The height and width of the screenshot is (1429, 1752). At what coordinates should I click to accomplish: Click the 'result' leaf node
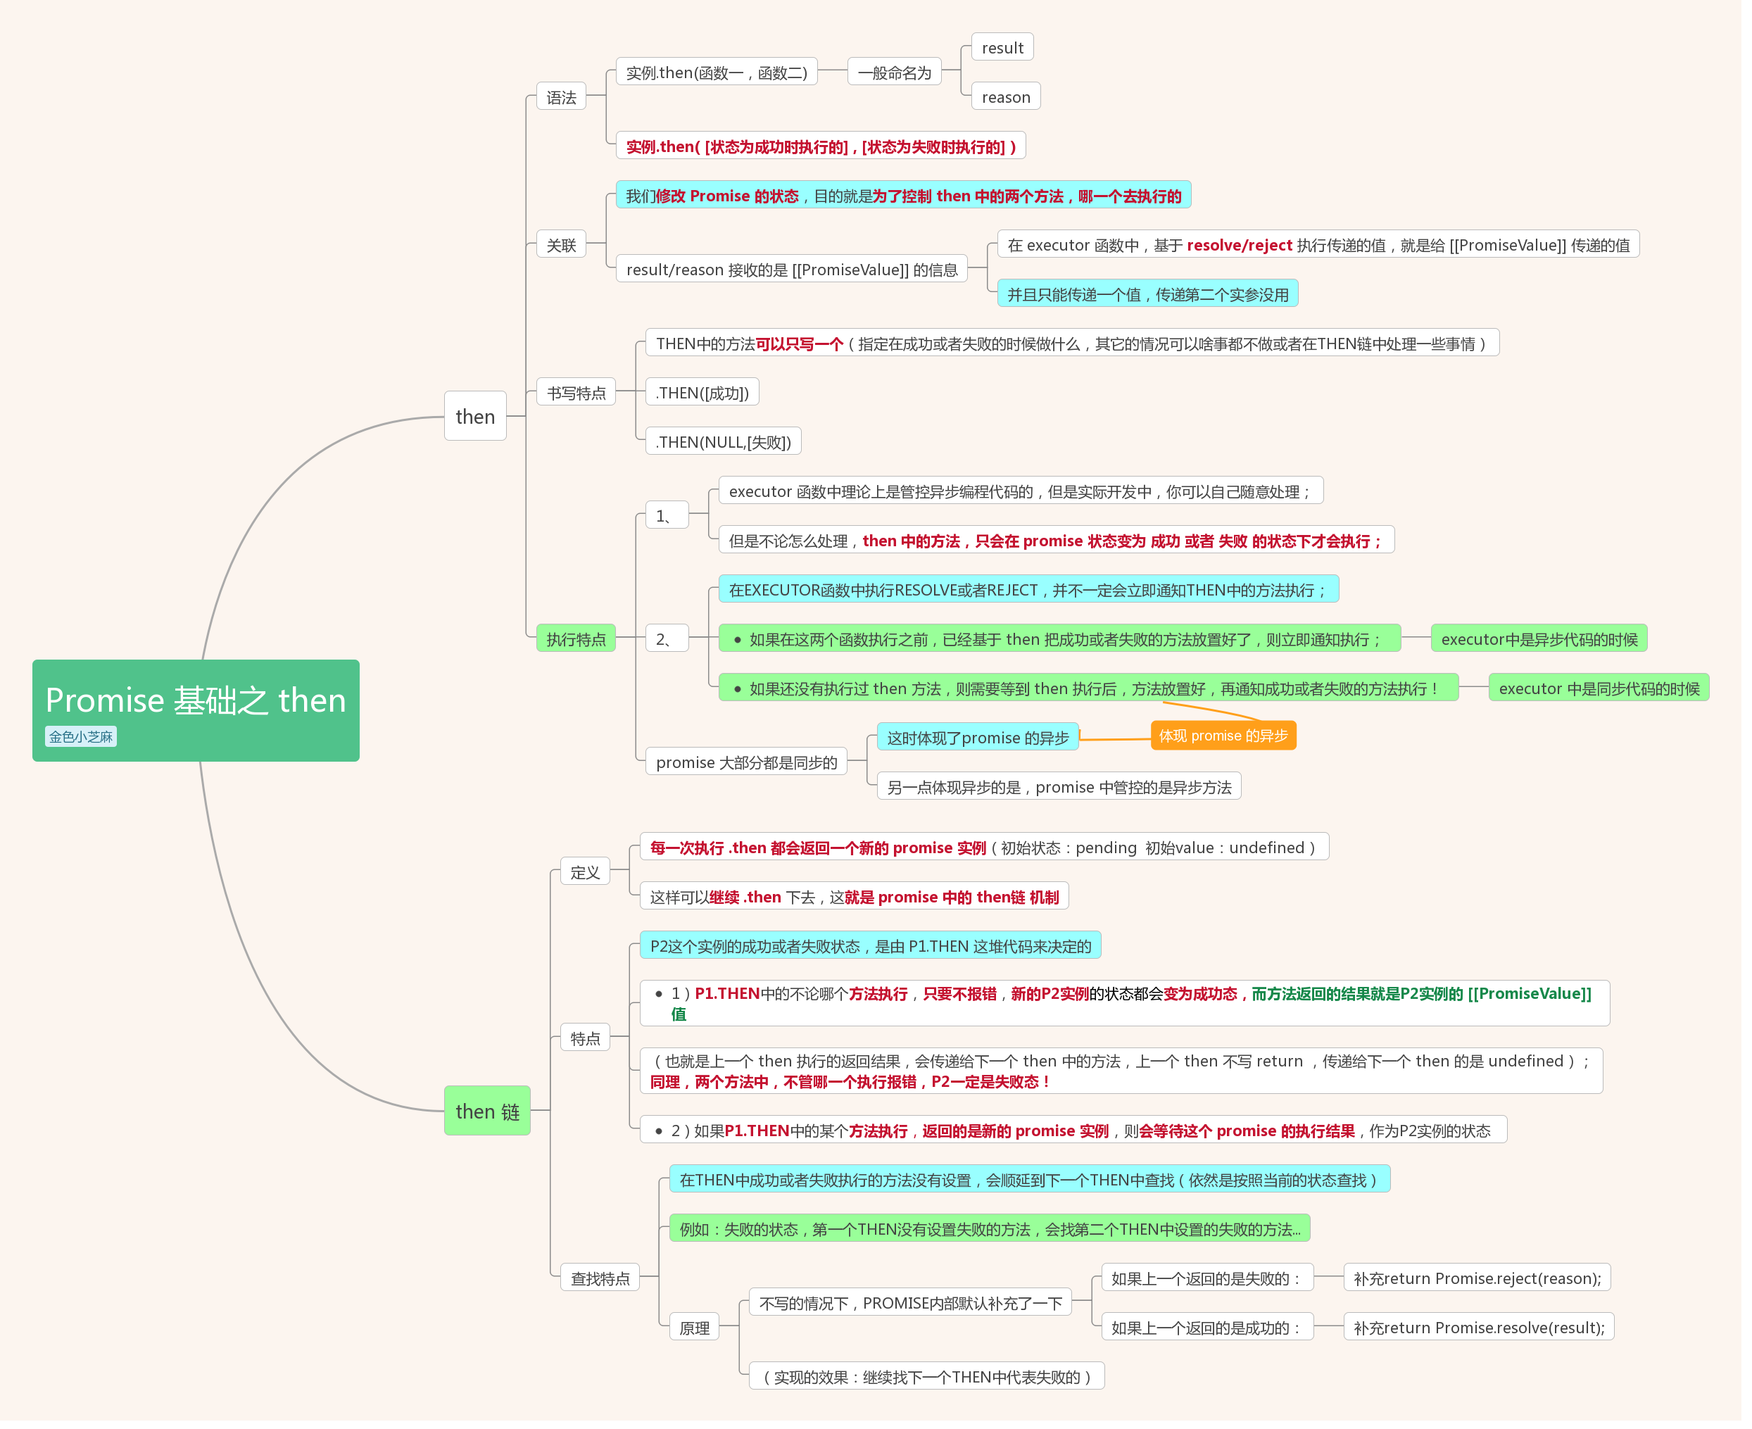[x=1002, y=48]
